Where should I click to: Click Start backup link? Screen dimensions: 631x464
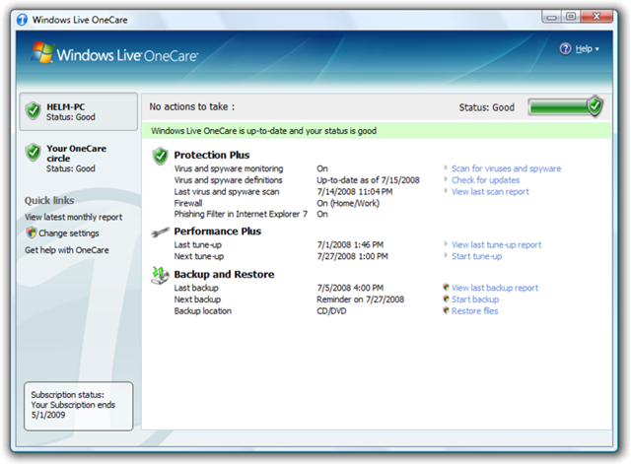(475, 299)
